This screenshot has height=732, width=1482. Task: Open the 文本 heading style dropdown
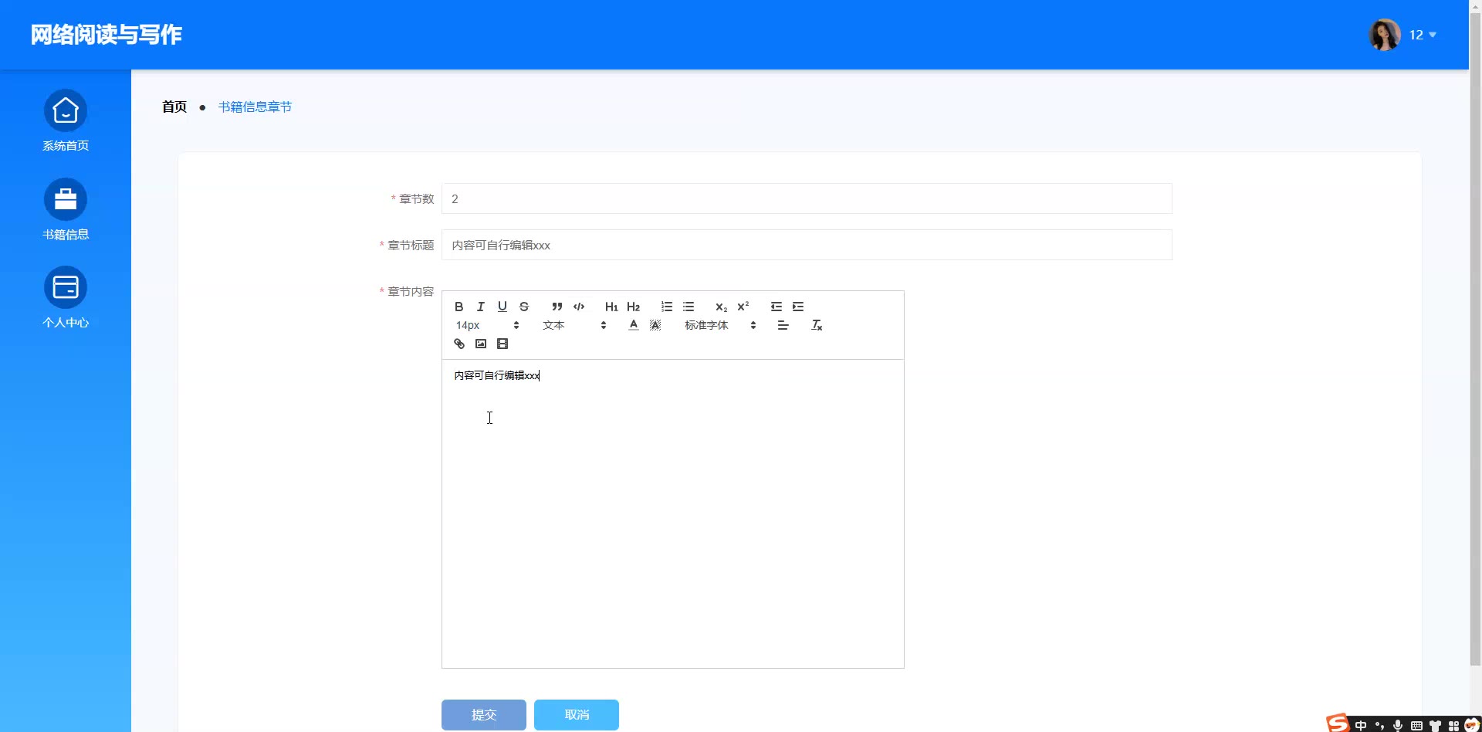click(x=575, y=325)
